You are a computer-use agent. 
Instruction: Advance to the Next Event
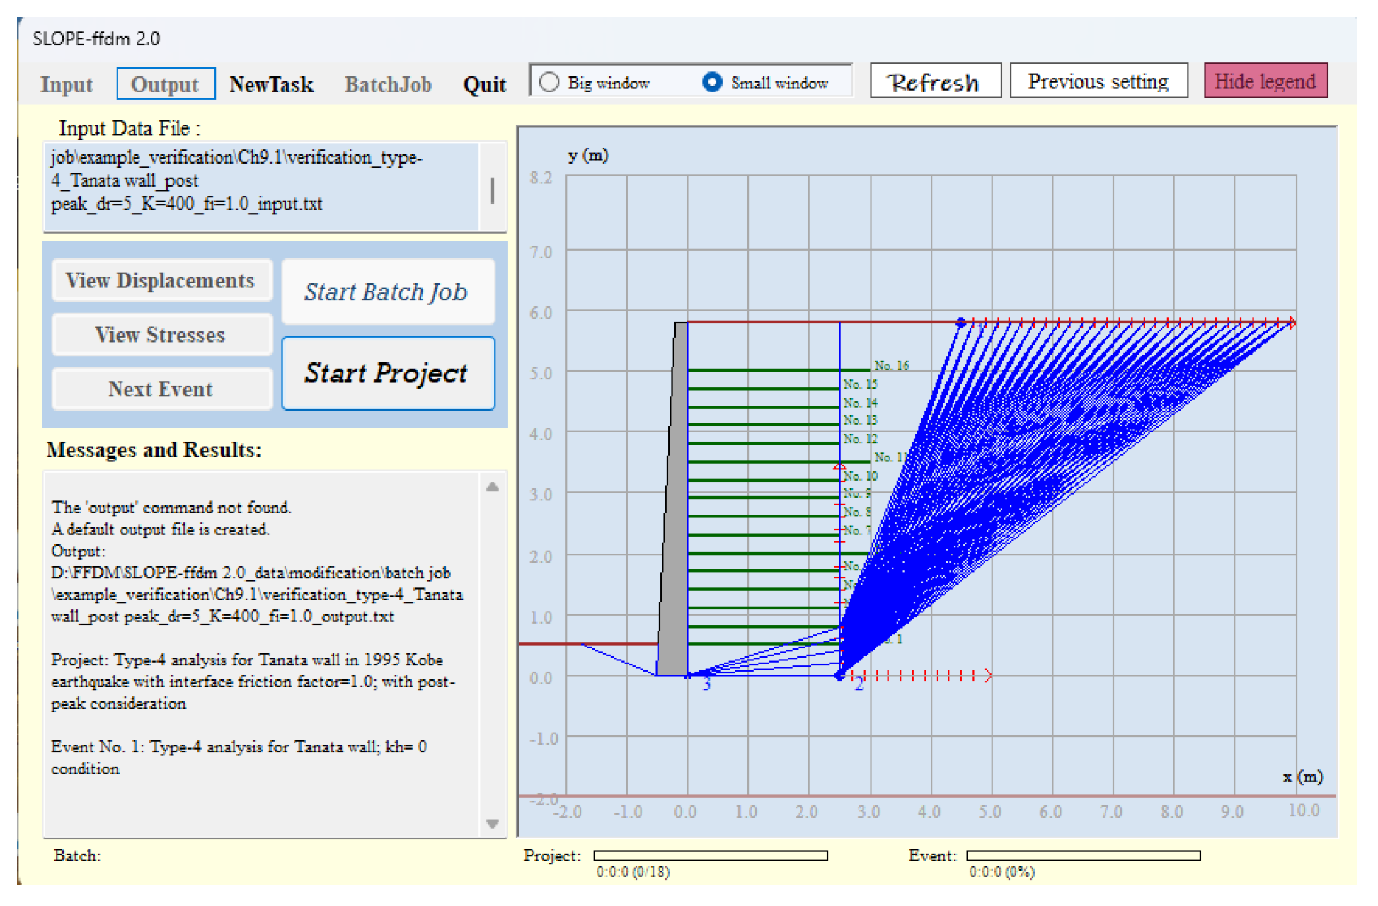pos(161,389)
